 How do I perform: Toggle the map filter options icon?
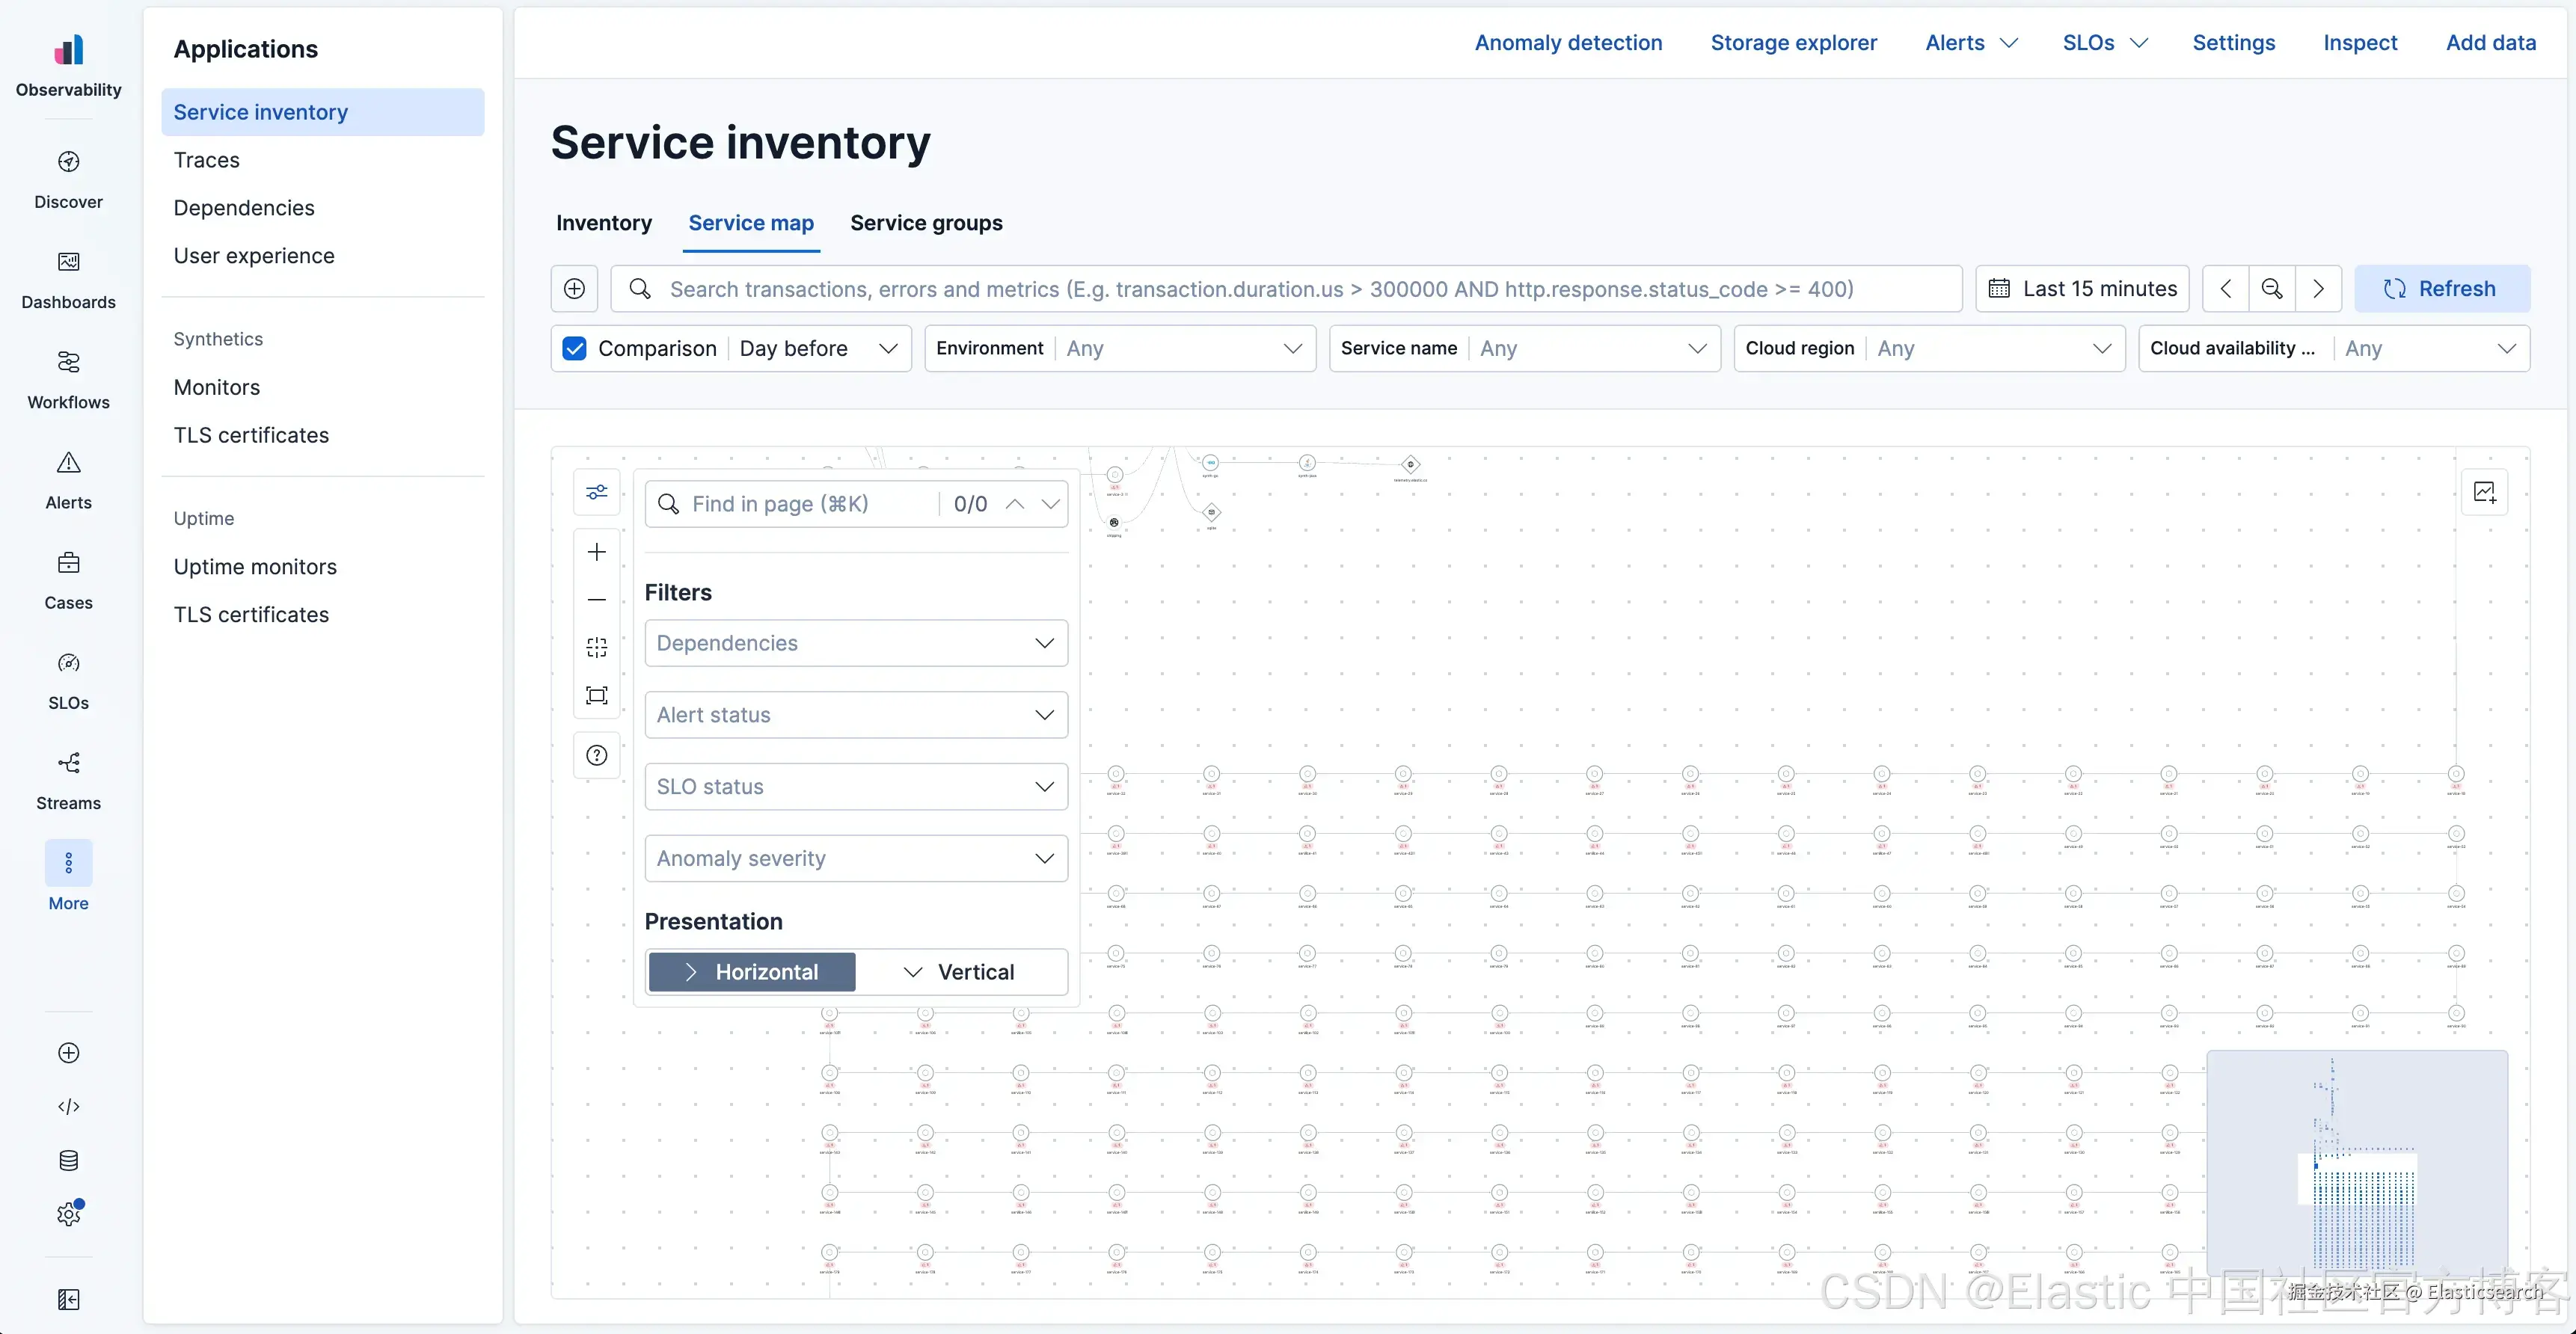(x=597, y=492)
